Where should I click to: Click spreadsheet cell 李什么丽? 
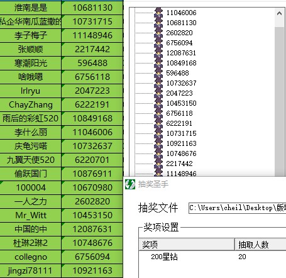pos(31,132)
